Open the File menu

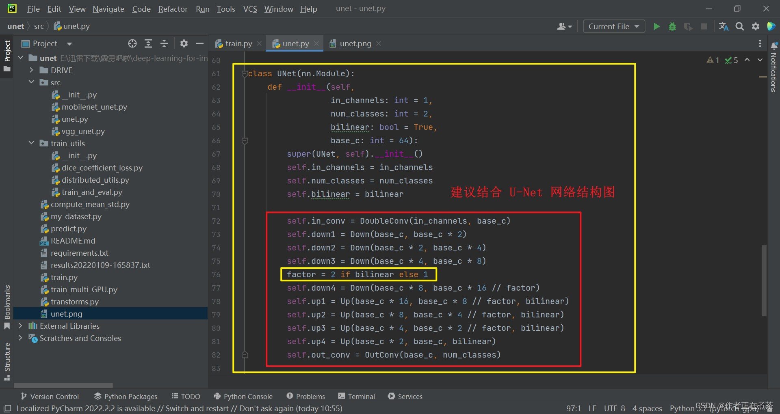(x=33, y=9)
